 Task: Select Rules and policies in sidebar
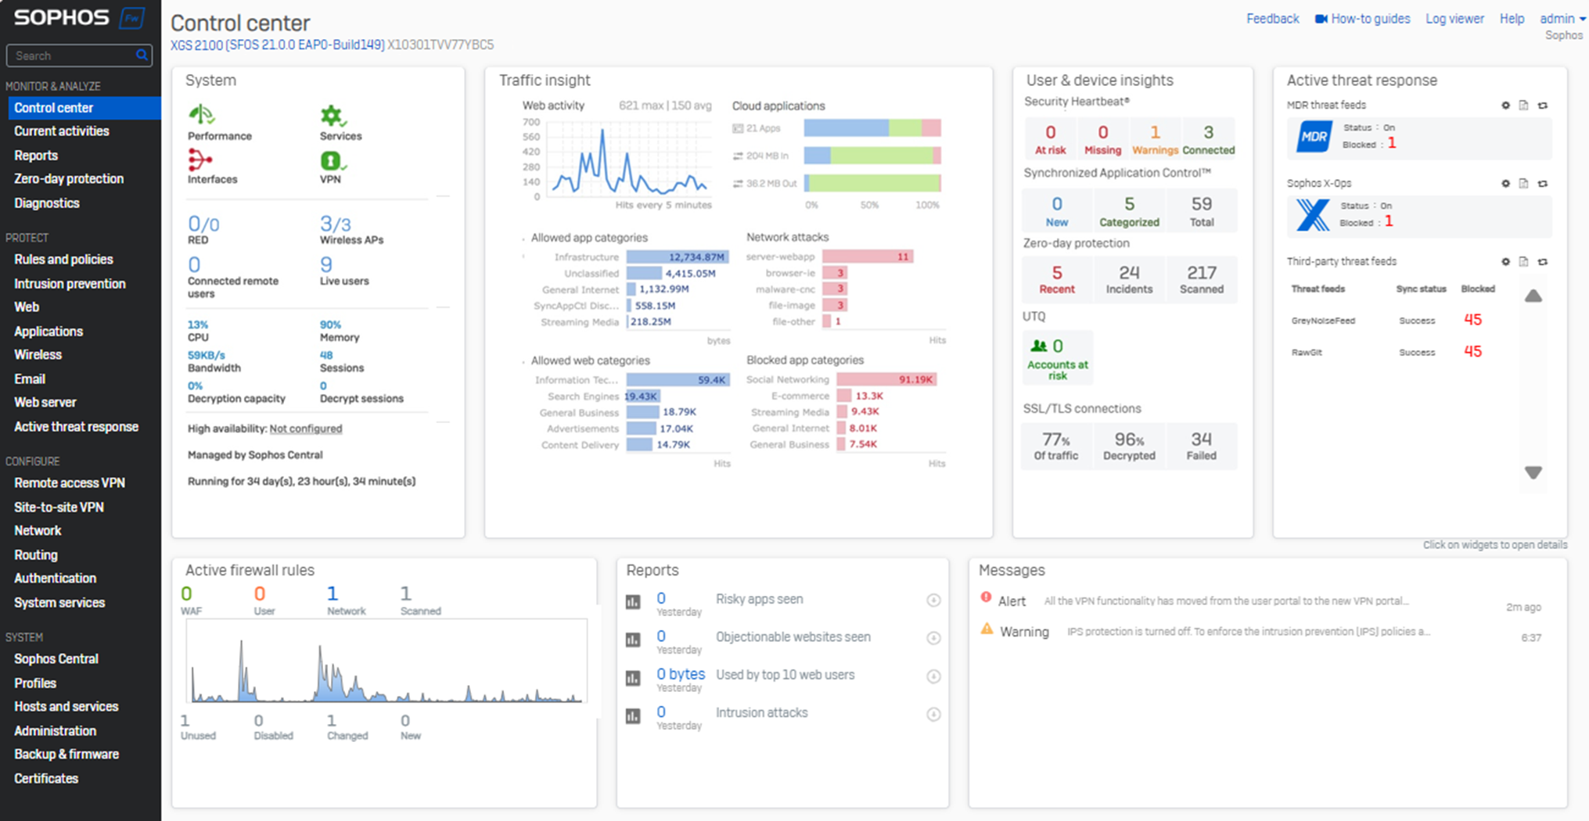coord(63,259)
